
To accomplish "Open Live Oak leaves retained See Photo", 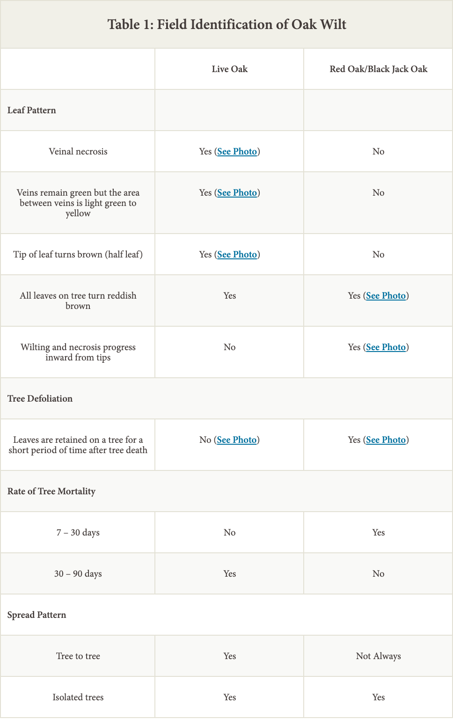I will click(236, 440).
